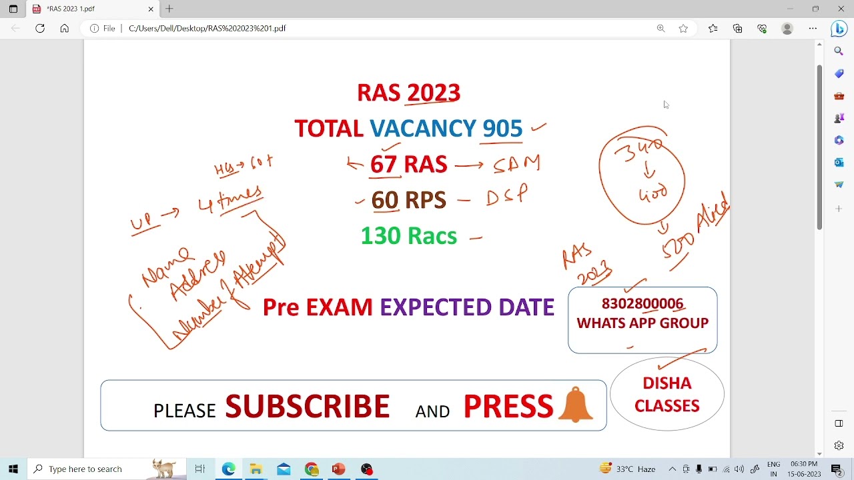Screen dimensions: 854x480
Task: Click the SUBSCRIBE text in PDF
Action: pos(307,406)
